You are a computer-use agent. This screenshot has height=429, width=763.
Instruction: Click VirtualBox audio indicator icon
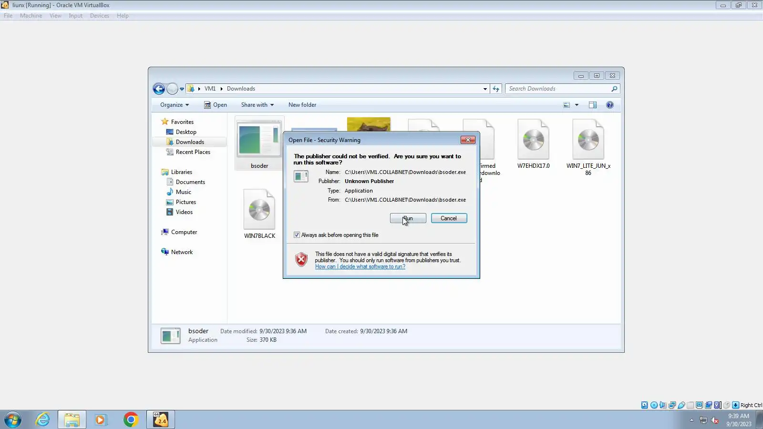[x=663, y=405]
